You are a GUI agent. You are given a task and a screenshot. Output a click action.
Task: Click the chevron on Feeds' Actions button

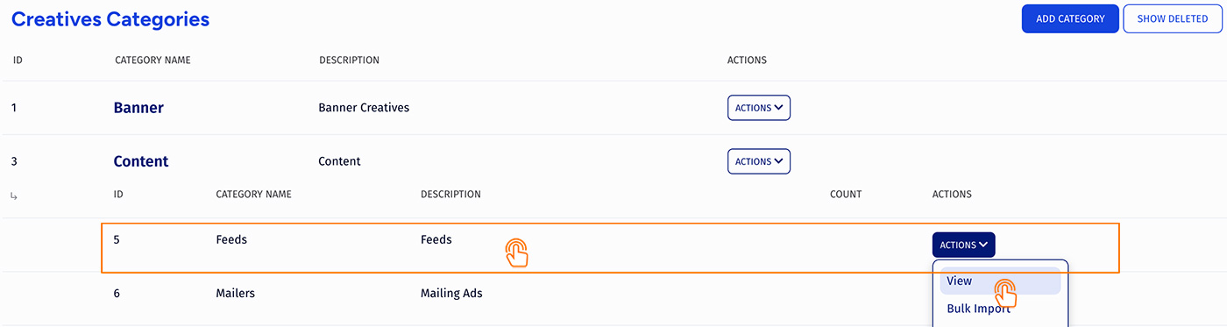pyautogui.click(x=984, y=245)
